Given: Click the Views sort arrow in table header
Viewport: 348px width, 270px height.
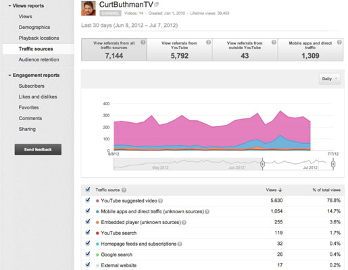Looking at the screenshot, I should pyautogui.click(x=280, y=190).
